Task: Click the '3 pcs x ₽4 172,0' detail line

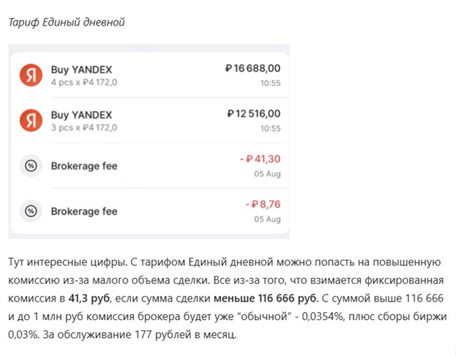Action: [84, 128]
